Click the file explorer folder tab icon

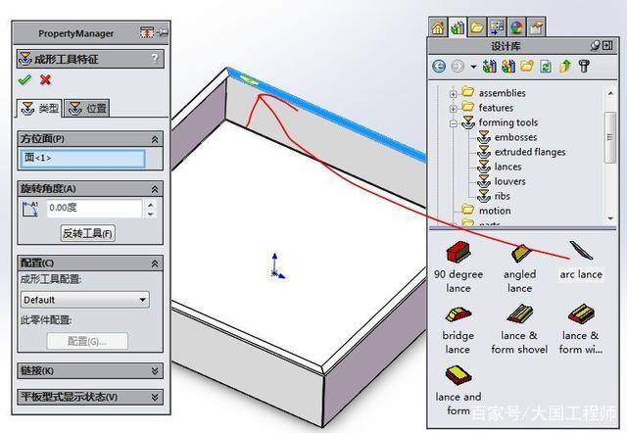pyautogui.click(x=477, y=27)
